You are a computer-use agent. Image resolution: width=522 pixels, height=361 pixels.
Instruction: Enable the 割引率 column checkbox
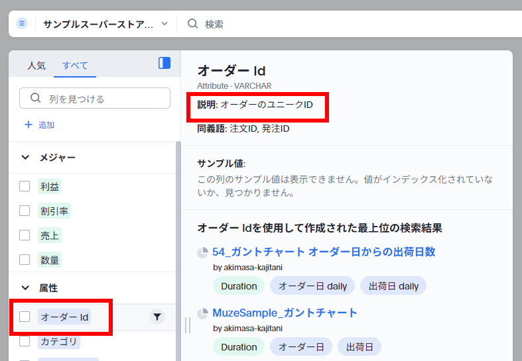(x=25, y=211)
